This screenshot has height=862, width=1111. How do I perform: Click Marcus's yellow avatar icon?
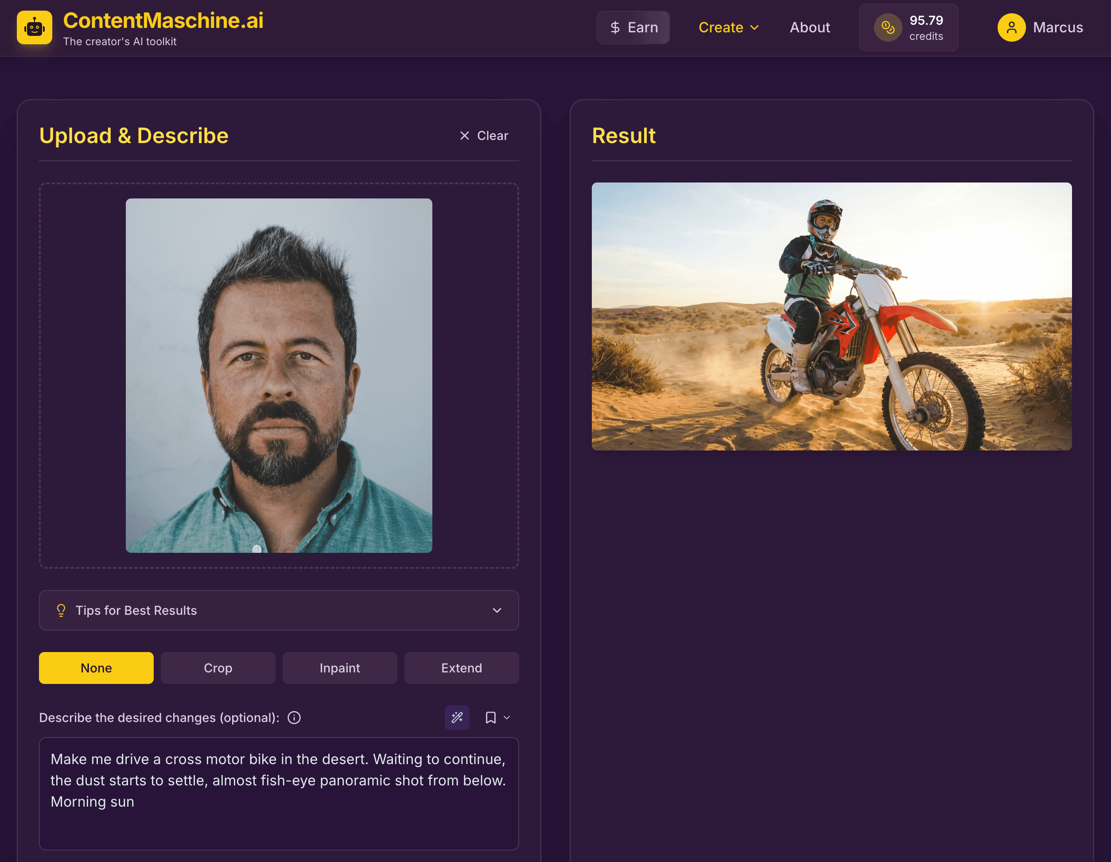pyautogui.click(x=1011, y=27)
